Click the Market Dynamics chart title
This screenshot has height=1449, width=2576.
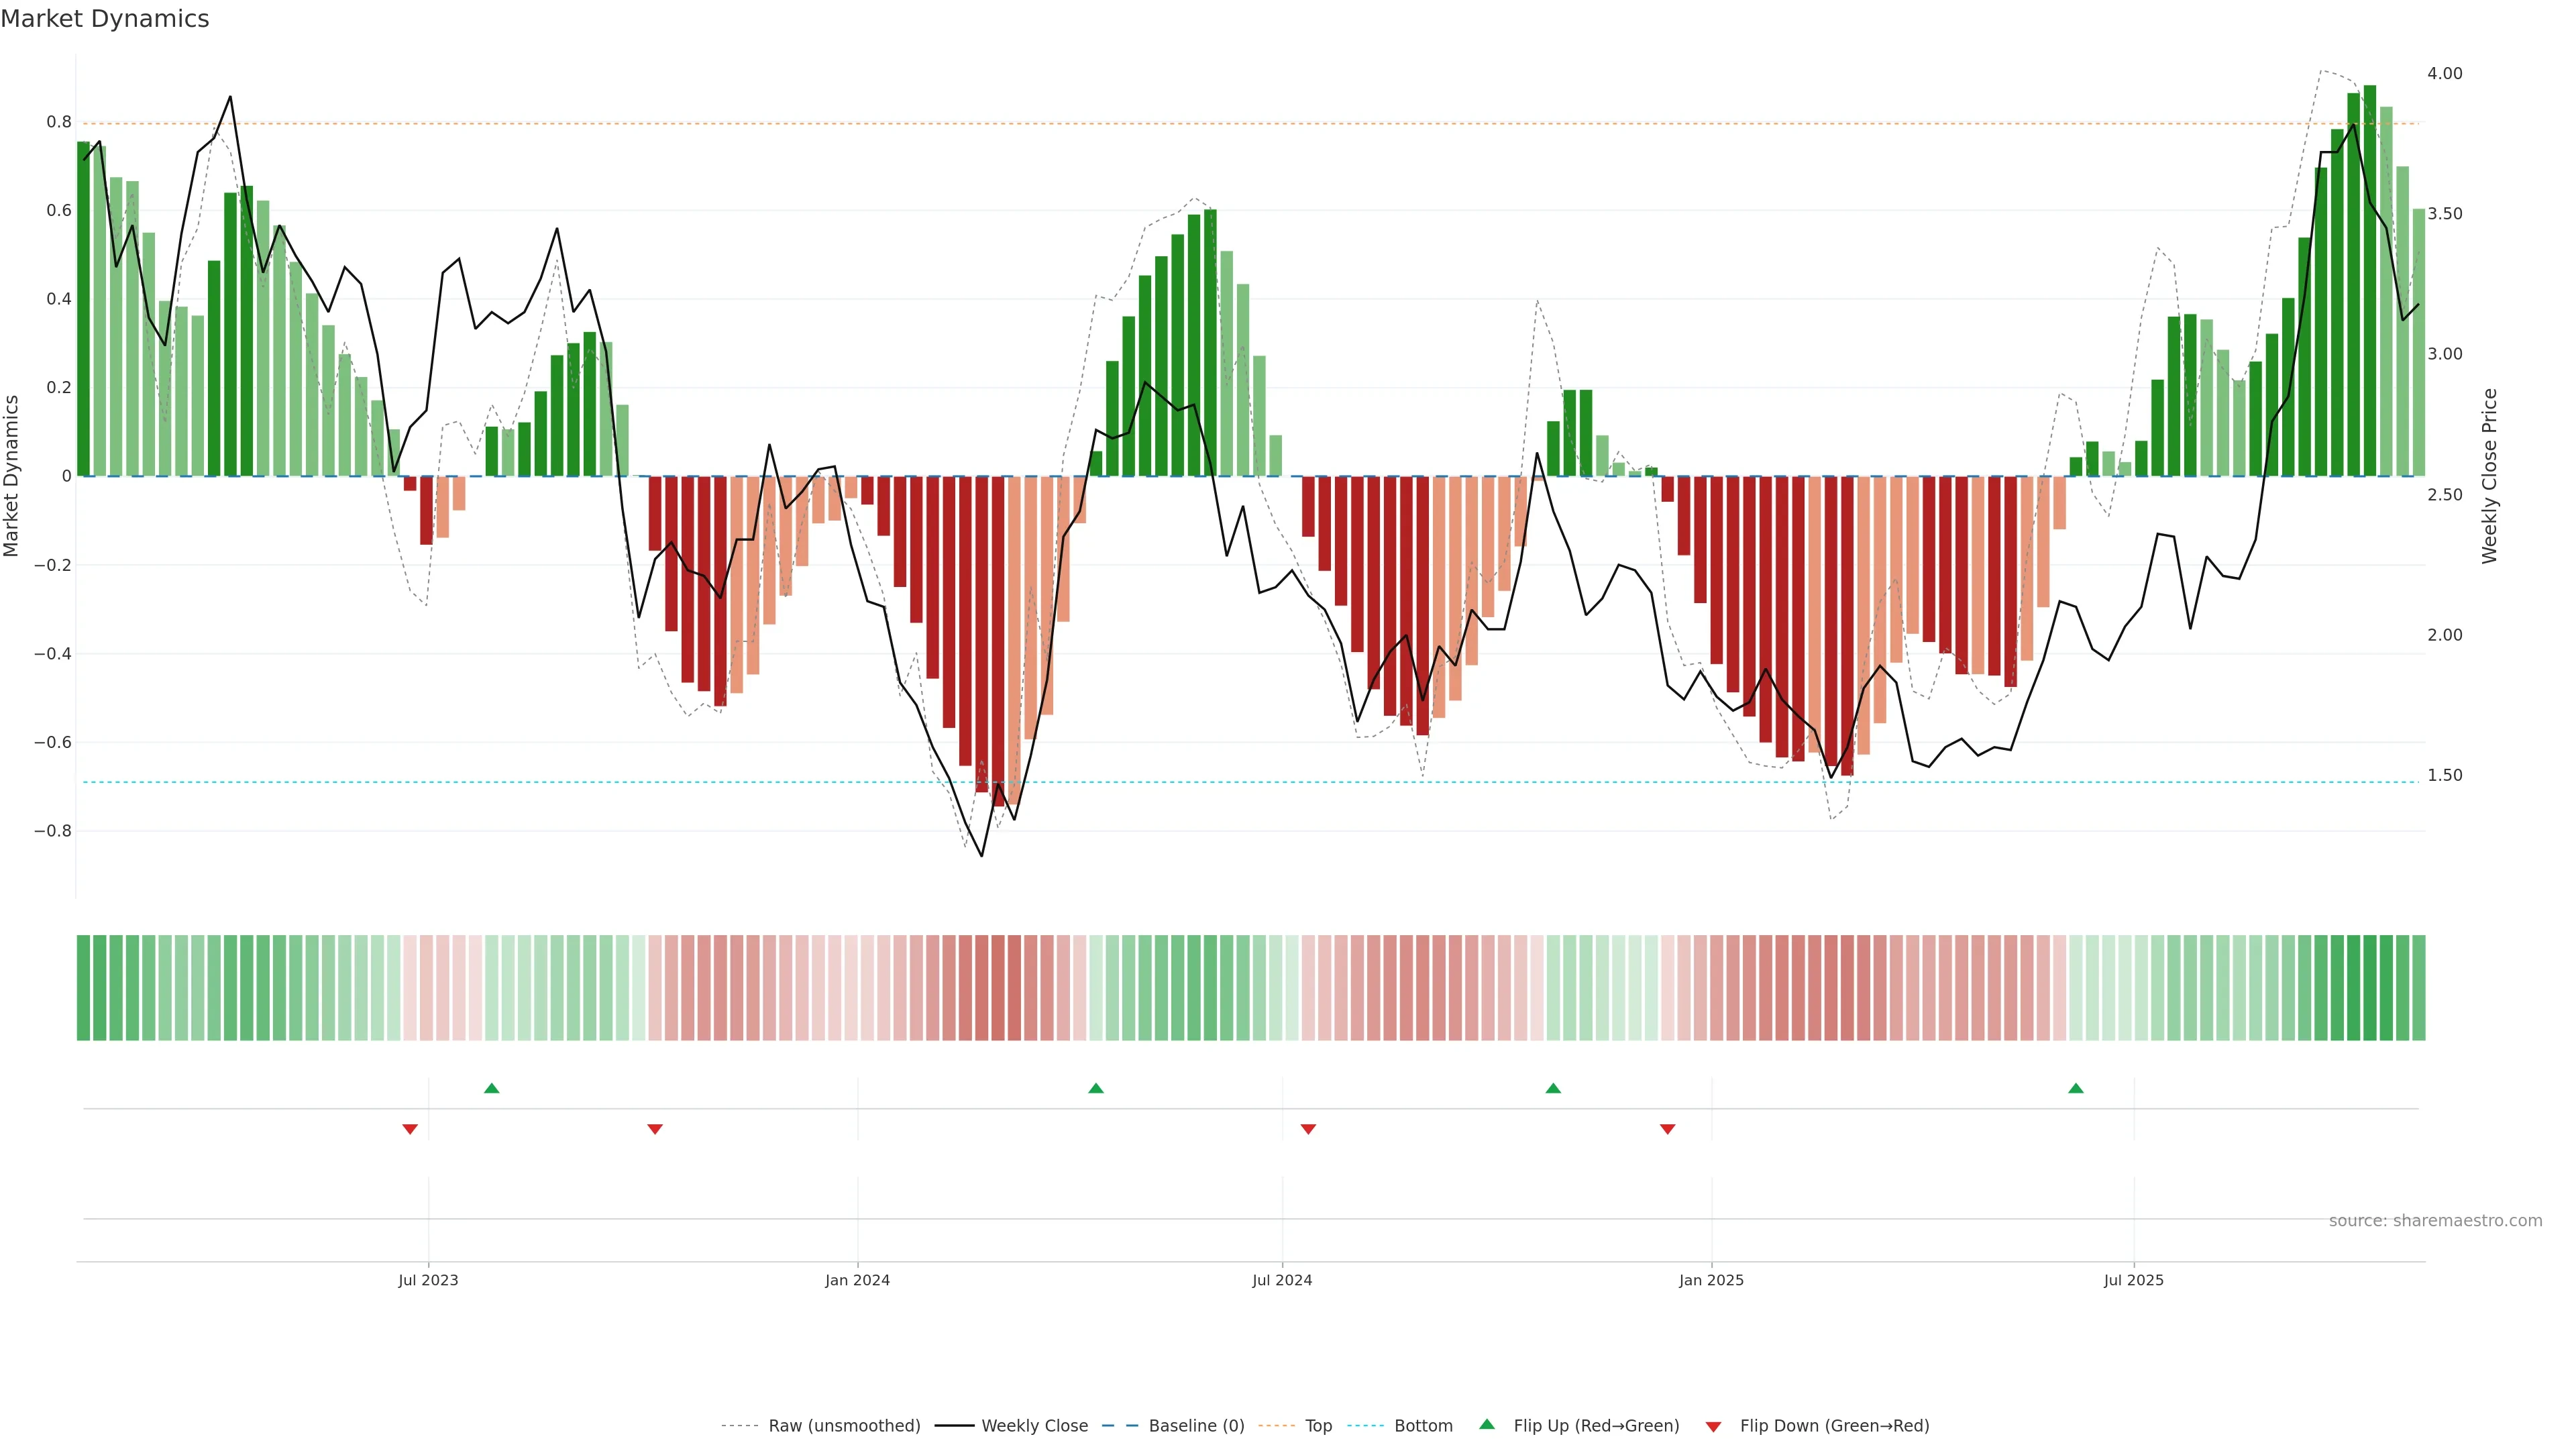pos(105,19)
